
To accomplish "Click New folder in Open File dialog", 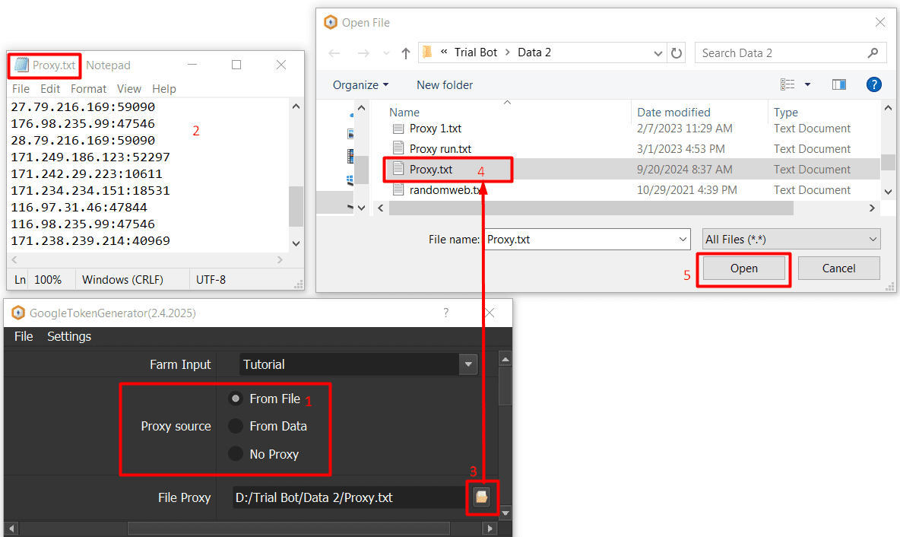I will (445, 85).
